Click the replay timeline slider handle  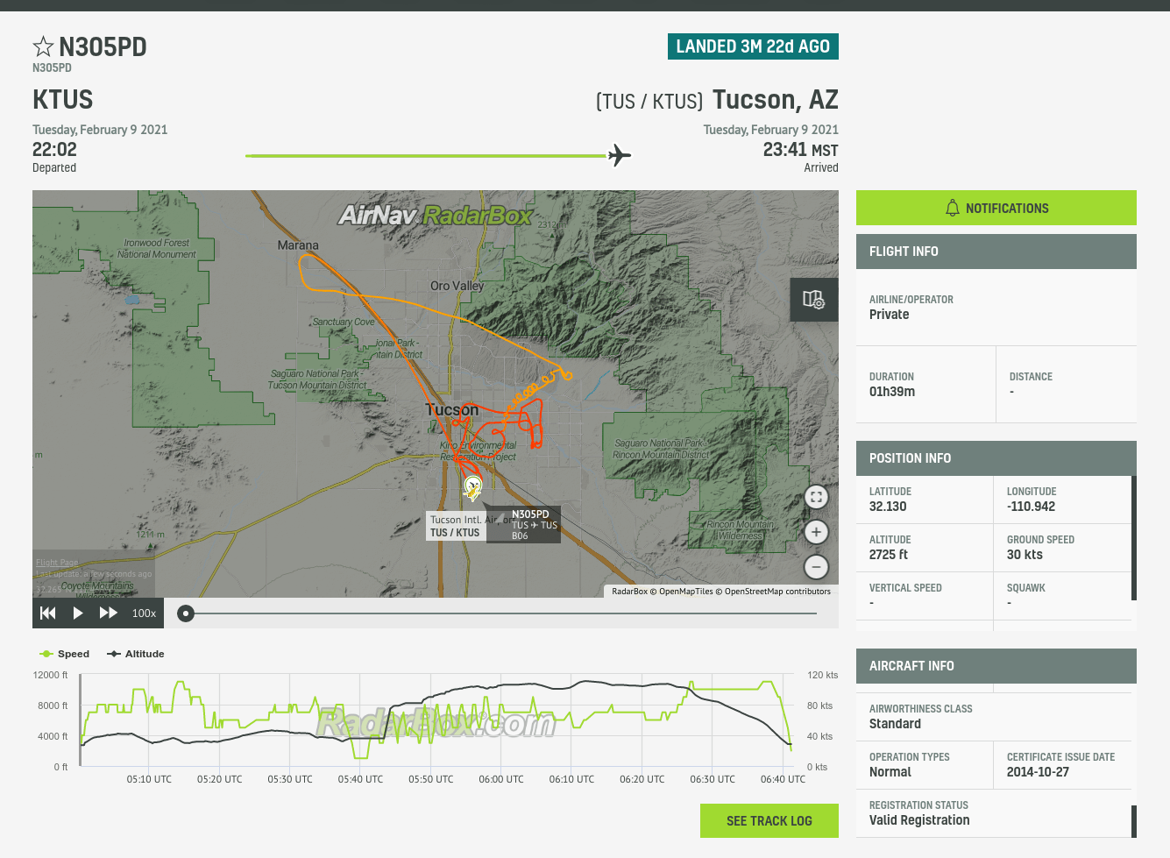(186, 613)
